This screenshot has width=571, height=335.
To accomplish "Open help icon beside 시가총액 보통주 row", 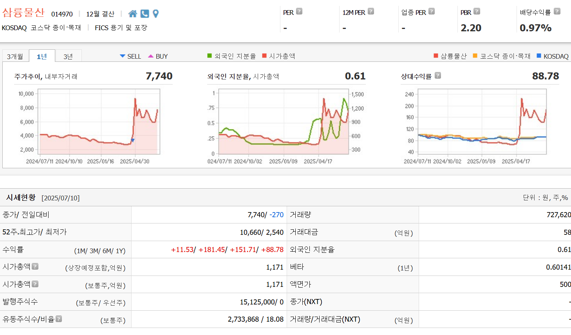I will click(x=35, y=284).
